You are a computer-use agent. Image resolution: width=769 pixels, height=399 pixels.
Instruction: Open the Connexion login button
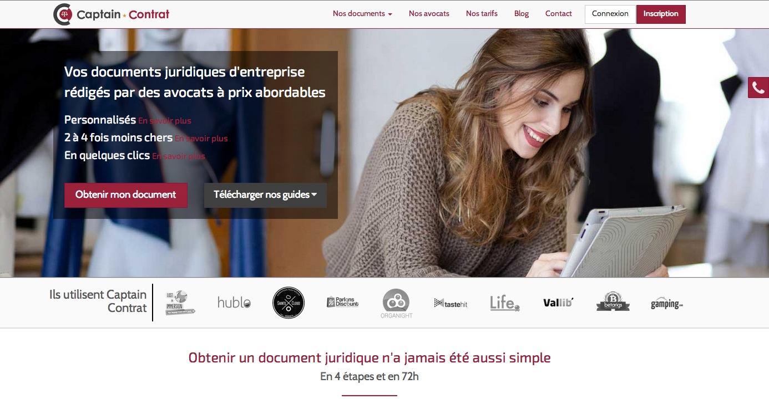click(610, 14)
